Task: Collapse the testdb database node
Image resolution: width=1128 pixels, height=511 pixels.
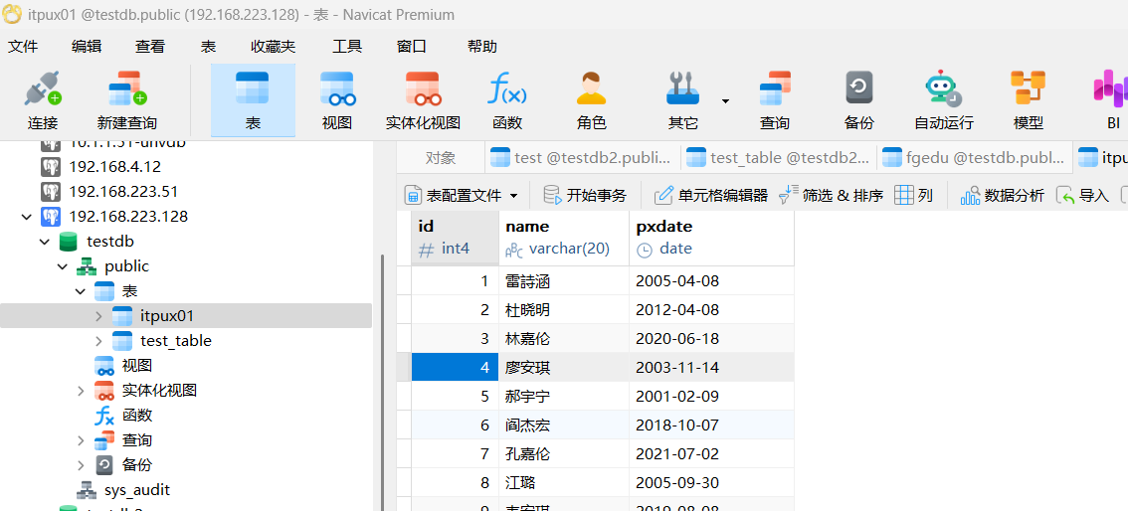Action: point(45,242)
